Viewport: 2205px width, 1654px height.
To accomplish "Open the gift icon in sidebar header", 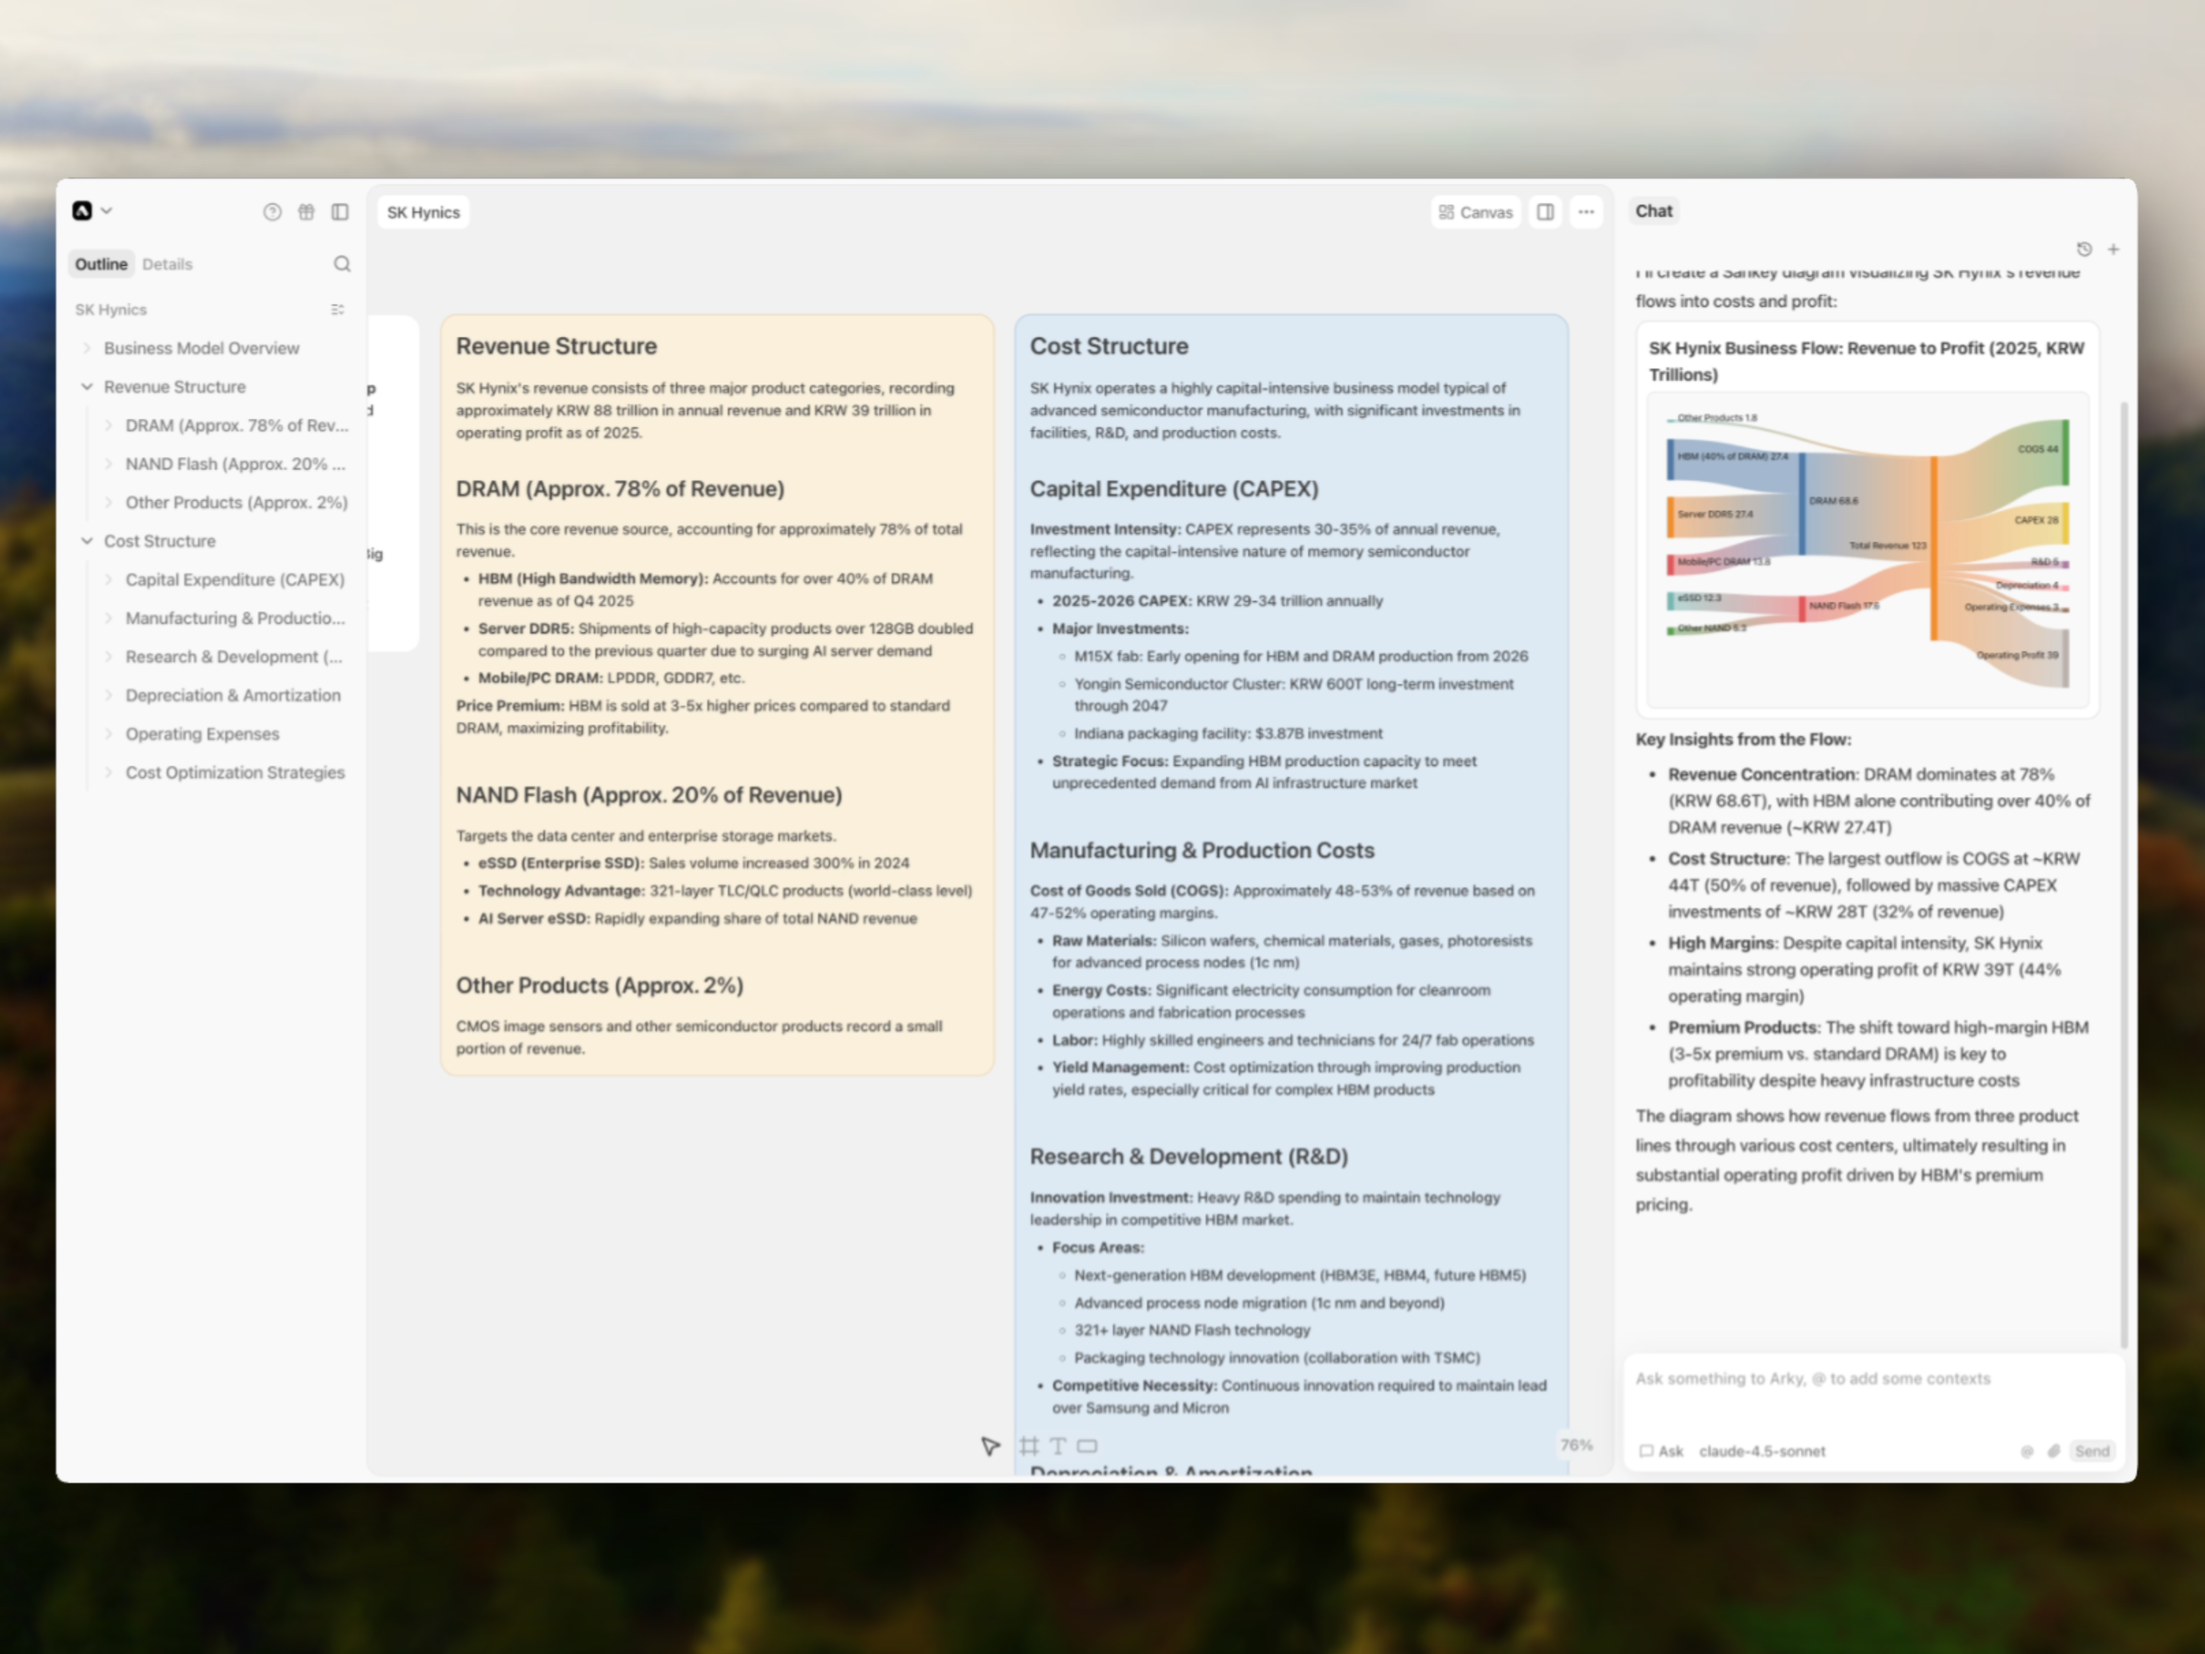I will (306, 211).
